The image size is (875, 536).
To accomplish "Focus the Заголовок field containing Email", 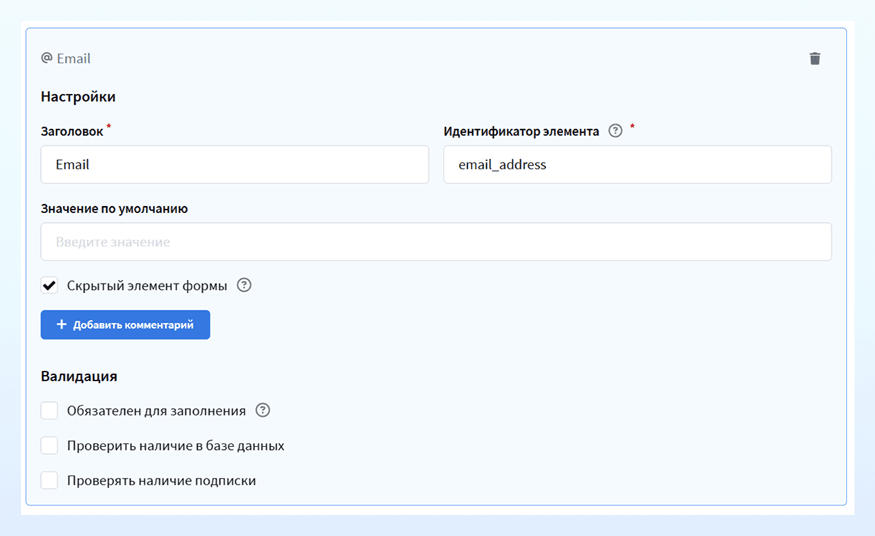I will (235, 165).
